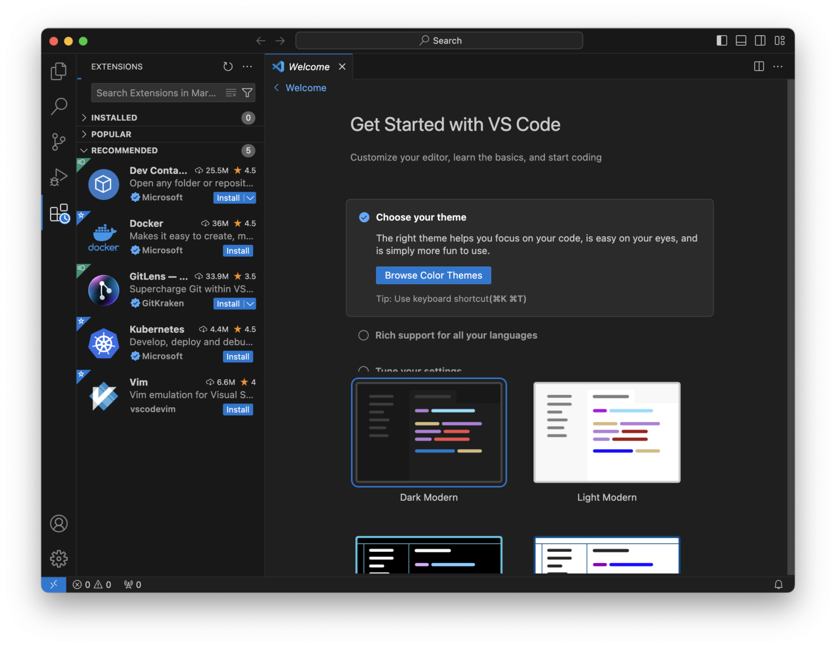
Task: Open the Explorer sidebar icon
Action: 58,71
